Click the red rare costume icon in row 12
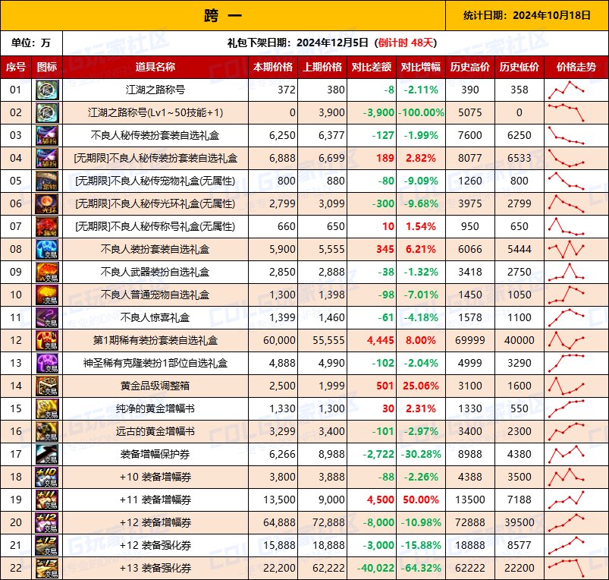This screenshot has height=580, width=609. tap(47, 340)
